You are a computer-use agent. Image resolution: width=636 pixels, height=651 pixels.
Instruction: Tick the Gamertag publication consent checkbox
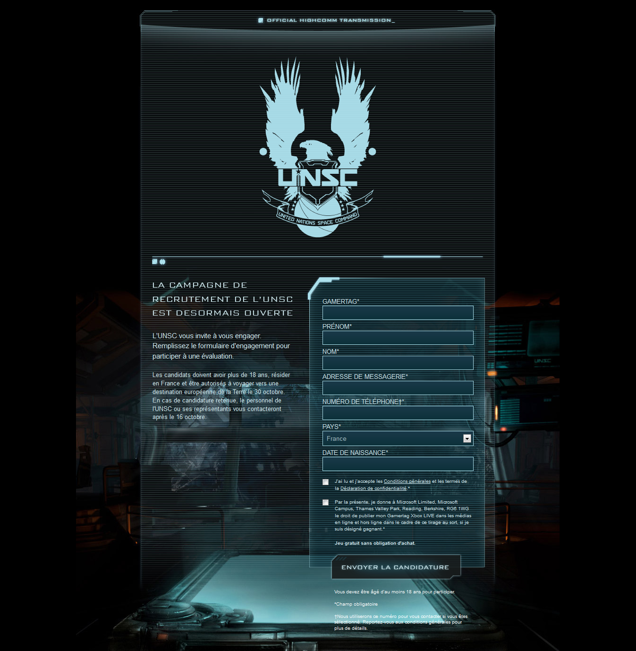[x=326, y=503]
